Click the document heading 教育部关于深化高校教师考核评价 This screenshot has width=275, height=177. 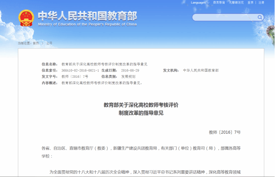tap(141, 105)
